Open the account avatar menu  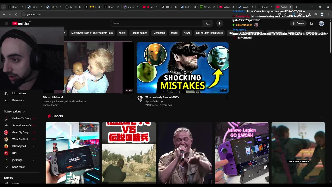tap(321, 23)
